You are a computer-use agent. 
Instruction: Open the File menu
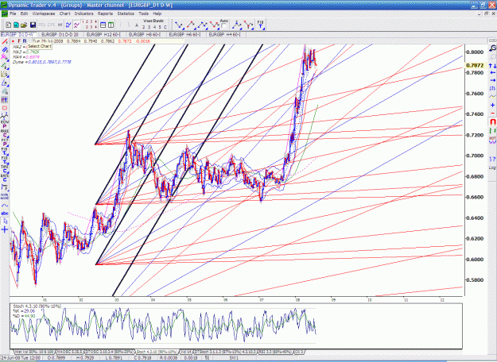(x=13, y=13)
